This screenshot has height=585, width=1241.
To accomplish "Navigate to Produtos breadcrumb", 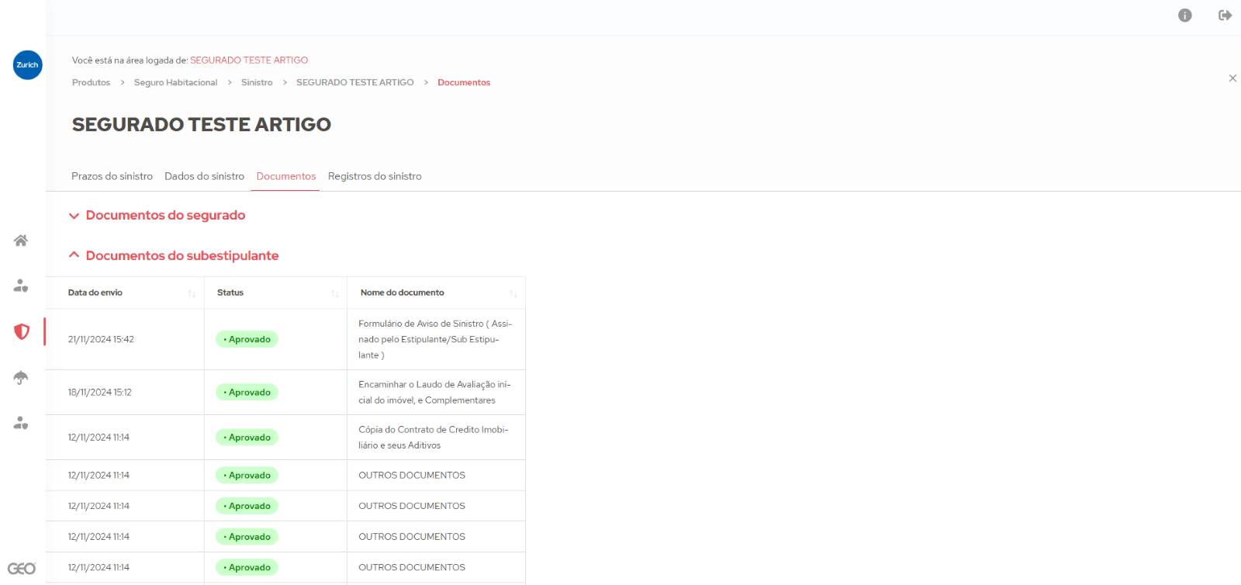I will [x=92, y=82].
